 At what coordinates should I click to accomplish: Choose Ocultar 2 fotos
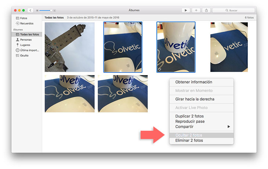click(202, 135)
